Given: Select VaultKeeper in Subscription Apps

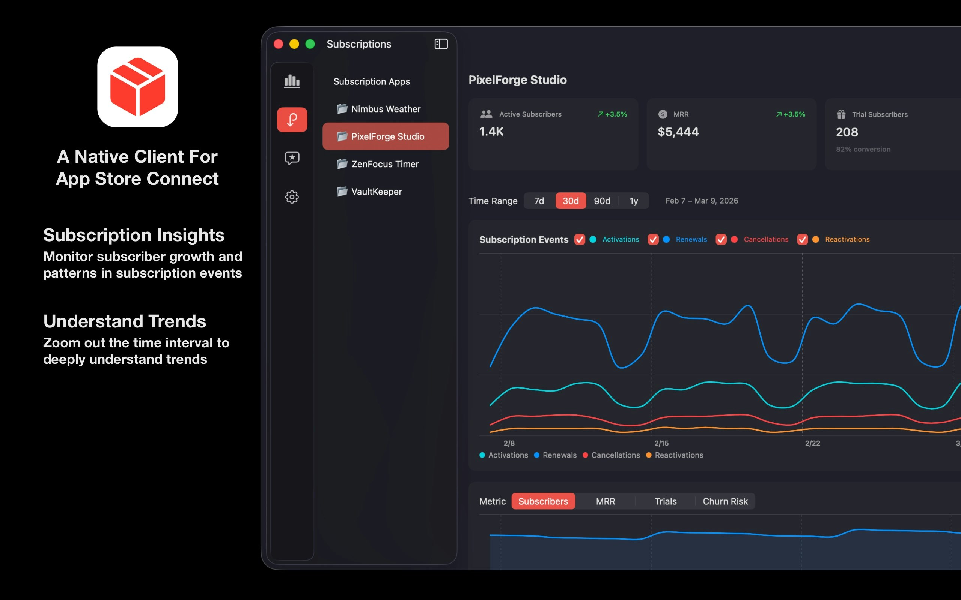Looking at the screenshot, I should [x=377, y=191].
